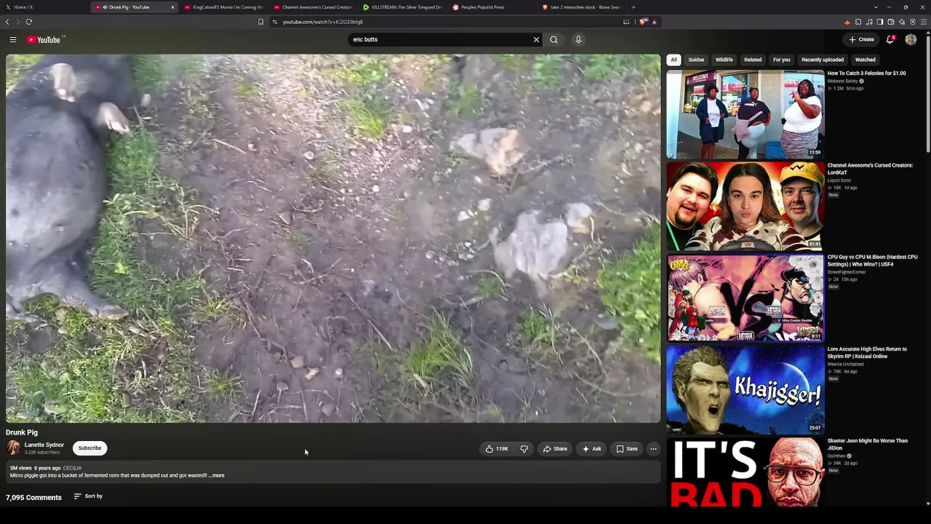Switch to take 2 interactive stock tab

tap(582, 7)
